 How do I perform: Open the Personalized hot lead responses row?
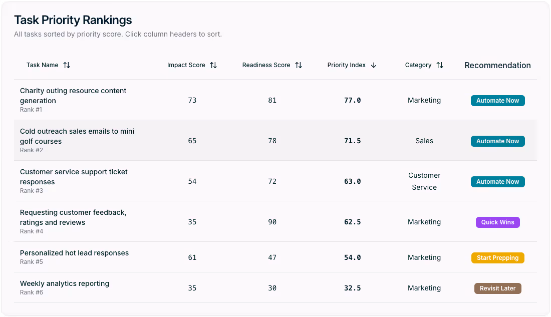(x=275, y=257)
